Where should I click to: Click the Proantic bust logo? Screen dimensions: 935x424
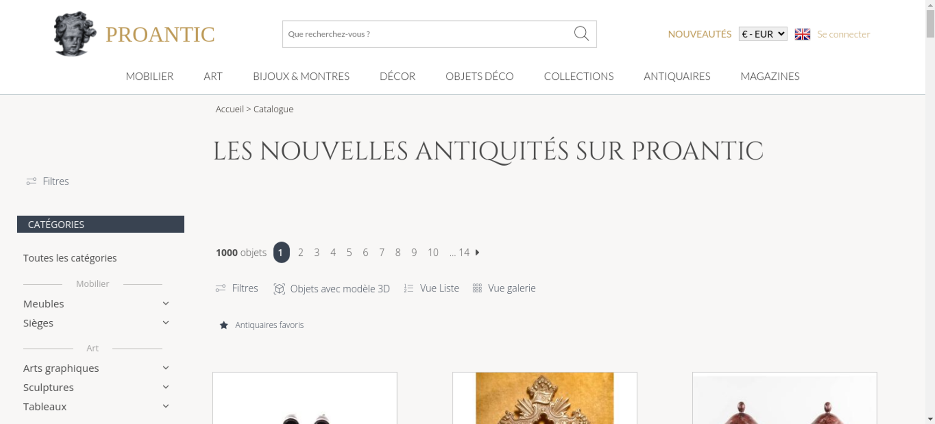pyautogui.click(x=75, y=34)
